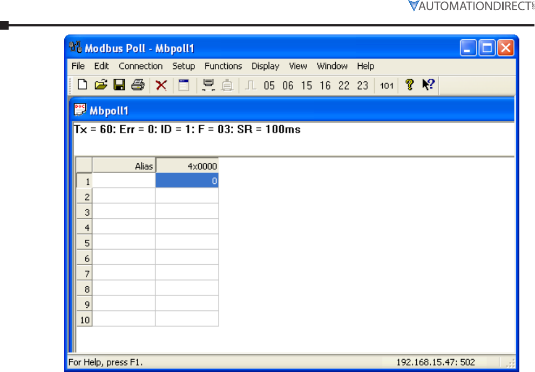The height and width of the screenshot is (372, 535).
Task: Maximize the Modbus Poll window
Action: click(487, 47)
